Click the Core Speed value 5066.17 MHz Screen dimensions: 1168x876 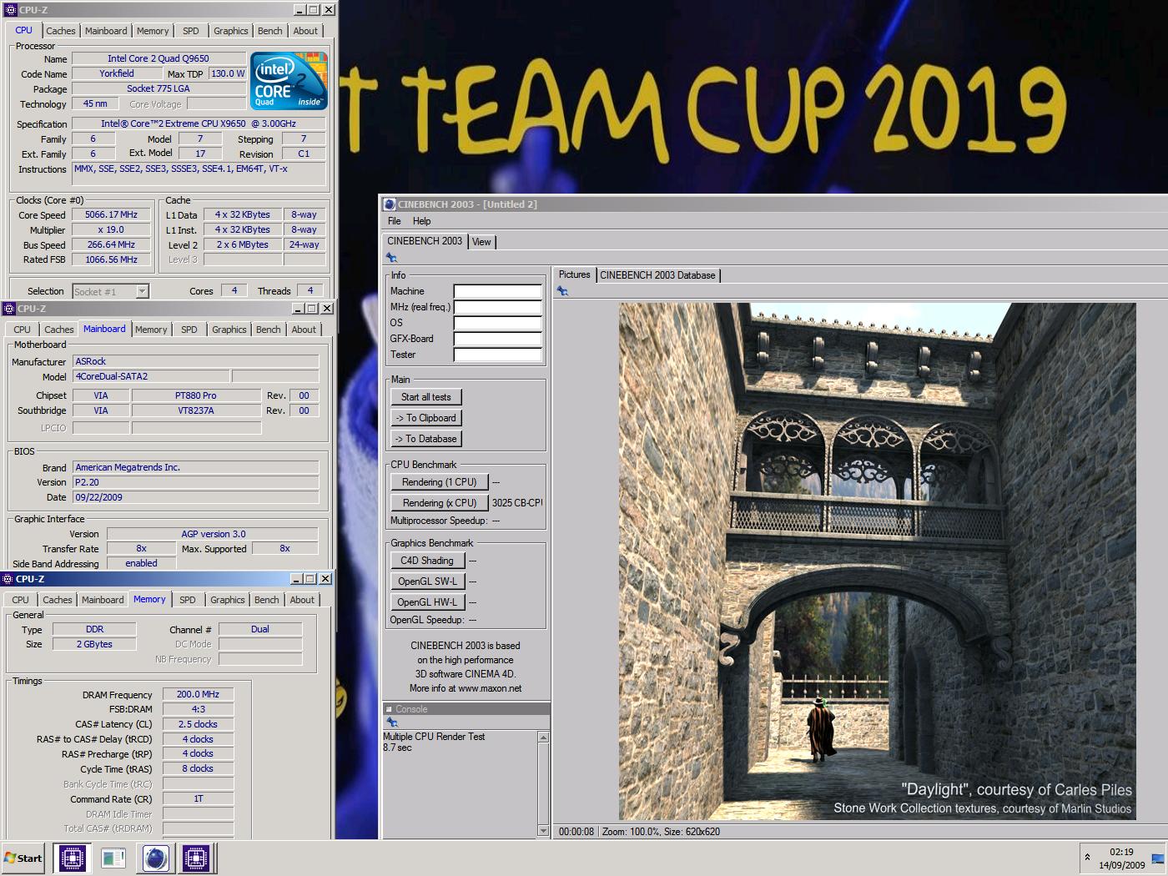[x=111, y=214]
